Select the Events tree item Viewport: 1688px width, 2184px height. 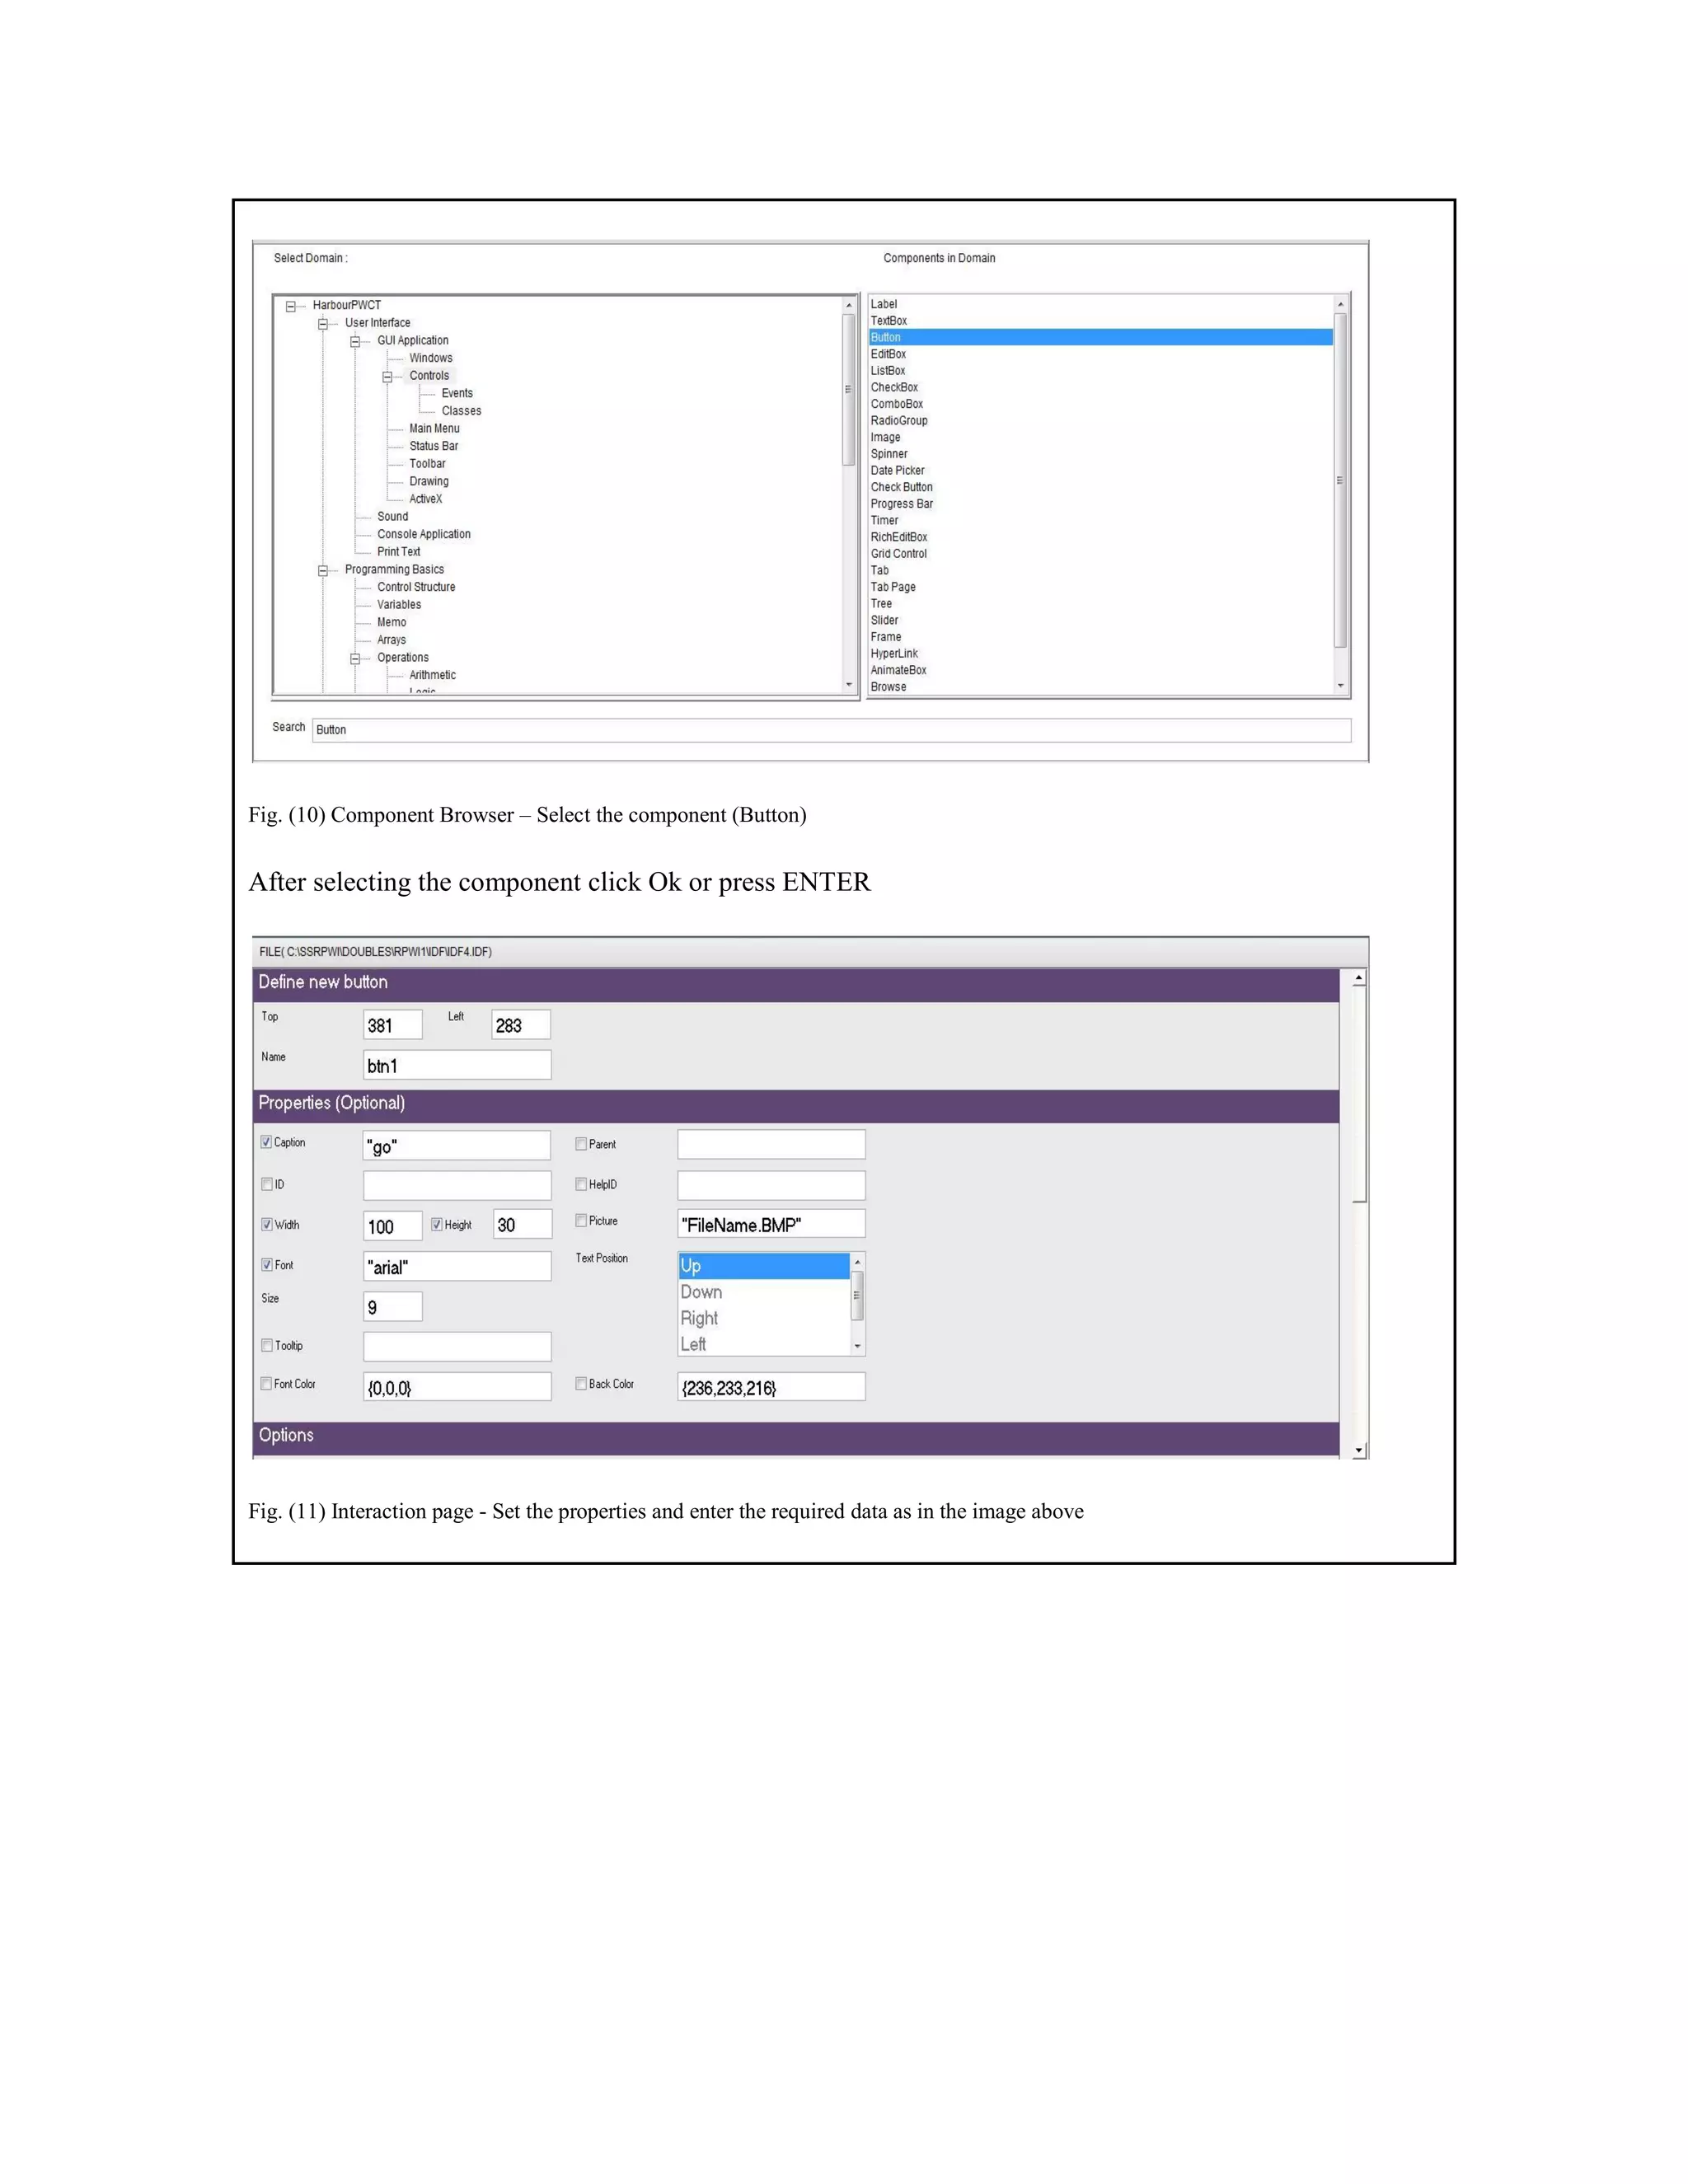click(457, 393)
